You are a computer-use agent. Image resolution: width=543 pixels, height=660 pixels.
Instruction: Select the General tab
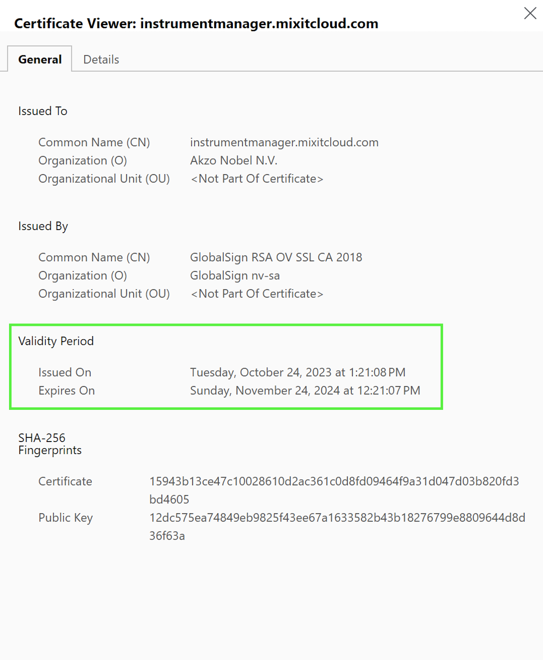[40, 59]
